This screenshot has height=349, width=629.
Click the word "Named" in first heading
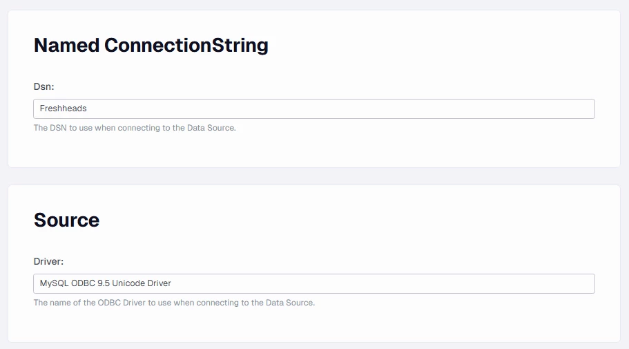pyautogui.click(x=66, y=46)
